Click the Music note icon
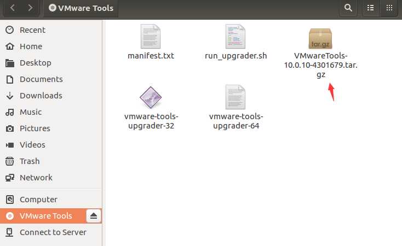 point(10,112)
